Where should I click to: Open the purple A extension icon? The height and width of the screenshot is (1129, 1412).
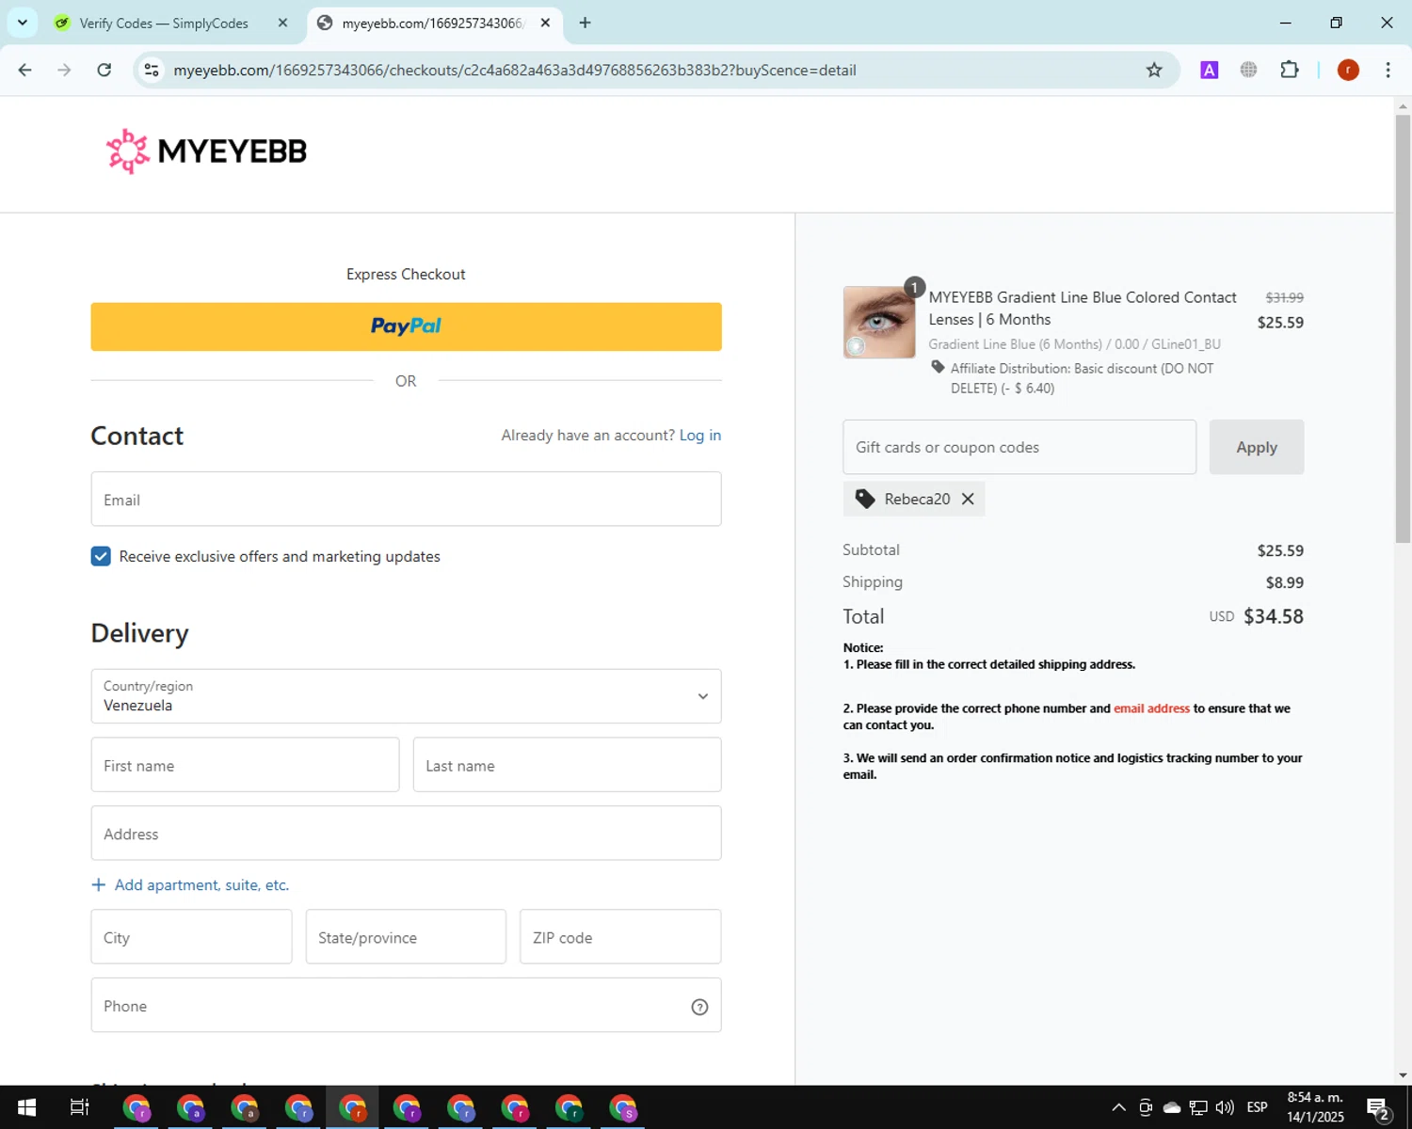point(1210,70)
